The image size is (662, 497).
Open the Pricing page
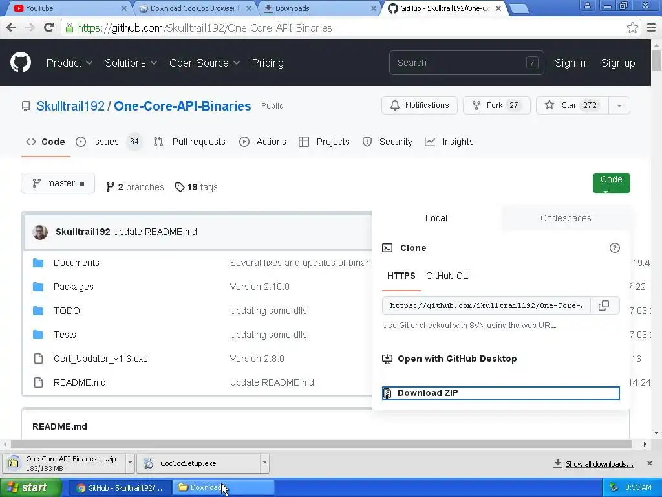pos(268,63)
